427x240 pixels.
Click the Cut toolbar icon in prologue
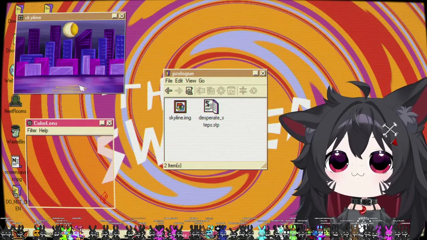click(x=200, y=91)
